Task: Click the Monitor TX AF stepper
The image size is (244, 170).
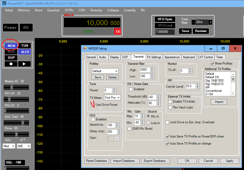Action: [x=190, y=71]
